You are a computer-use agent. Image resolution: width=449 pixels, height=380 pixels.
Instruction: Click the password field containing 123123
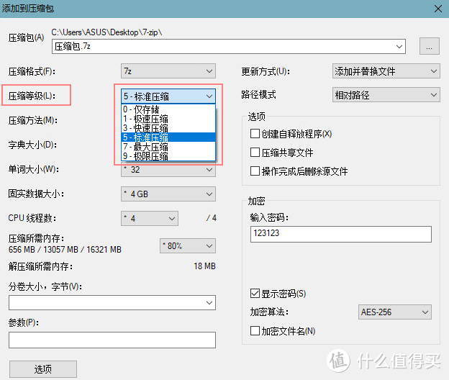[x=341, y=234]
